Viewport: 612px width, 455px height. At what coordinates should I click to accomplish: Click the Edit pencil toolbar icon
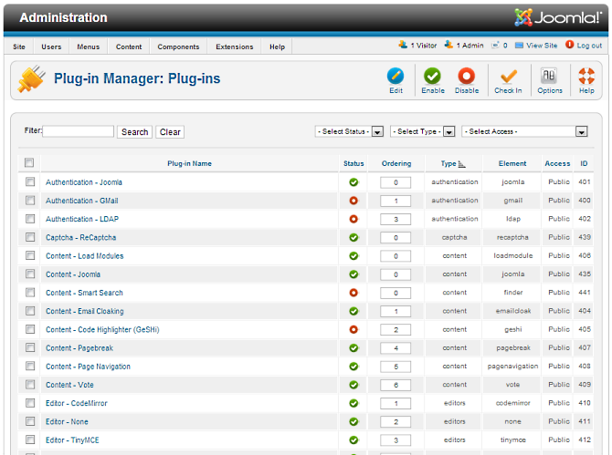pyautogui.click(x=396, y=76)
